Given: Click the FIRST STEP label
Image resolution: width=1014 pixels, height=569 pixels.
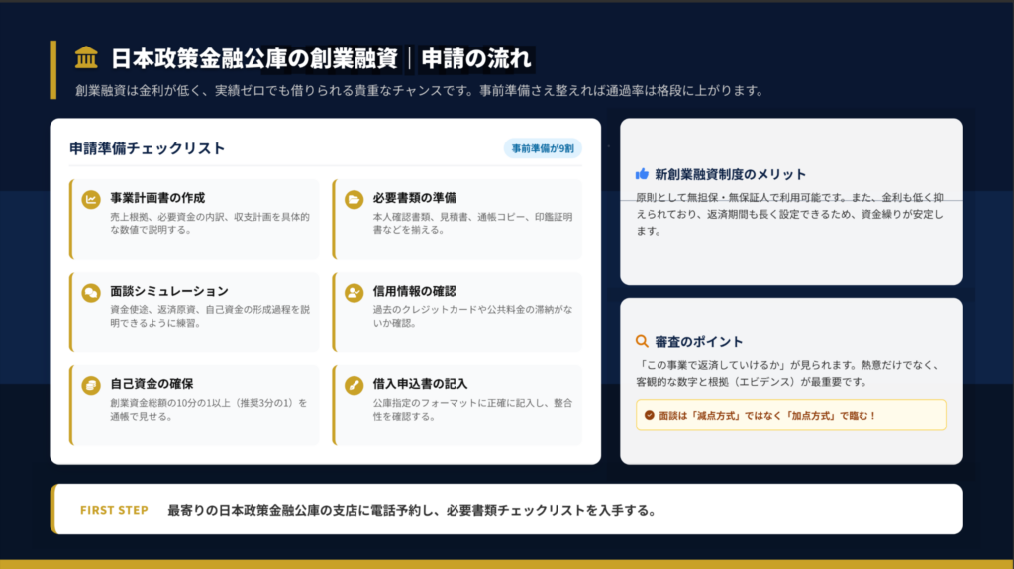Looking at the screenshot, I should (114, 510).
